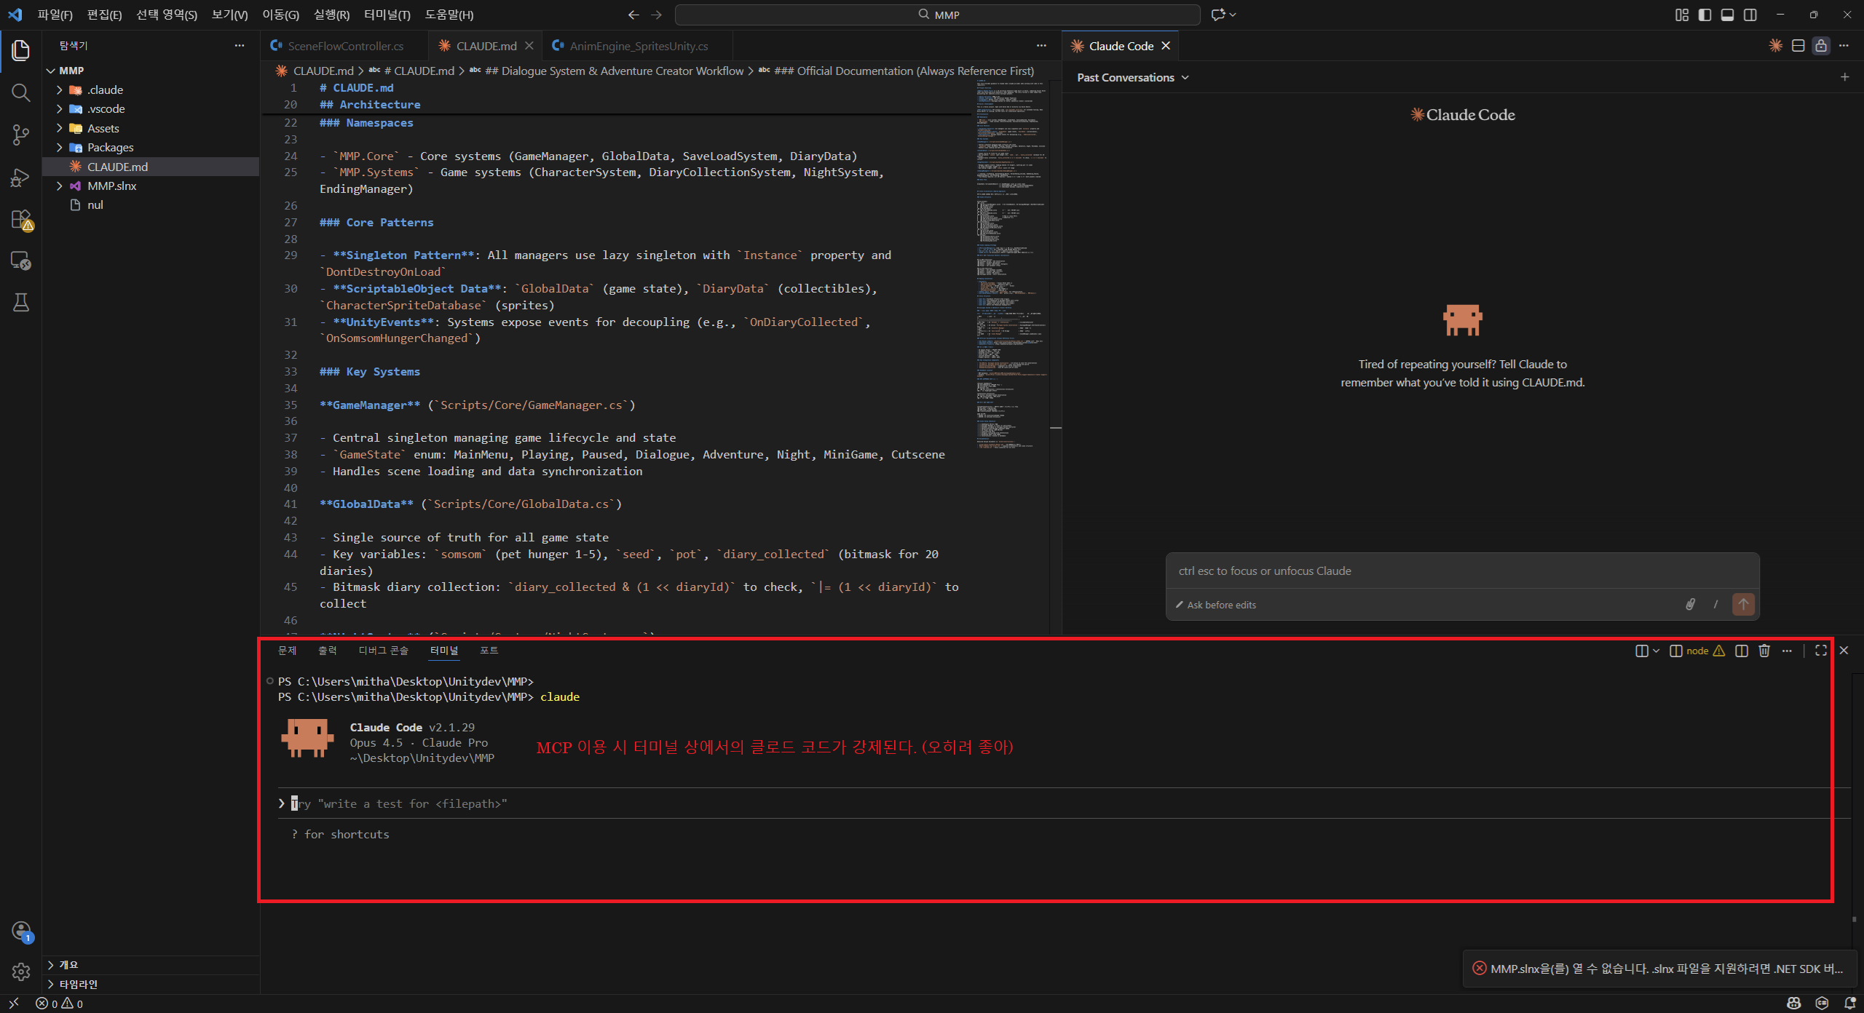Switch to the 디버그 콘솔 panel tab
Image resolution: width=1864 pixels, height=1013 pixels.
point(383,651)
